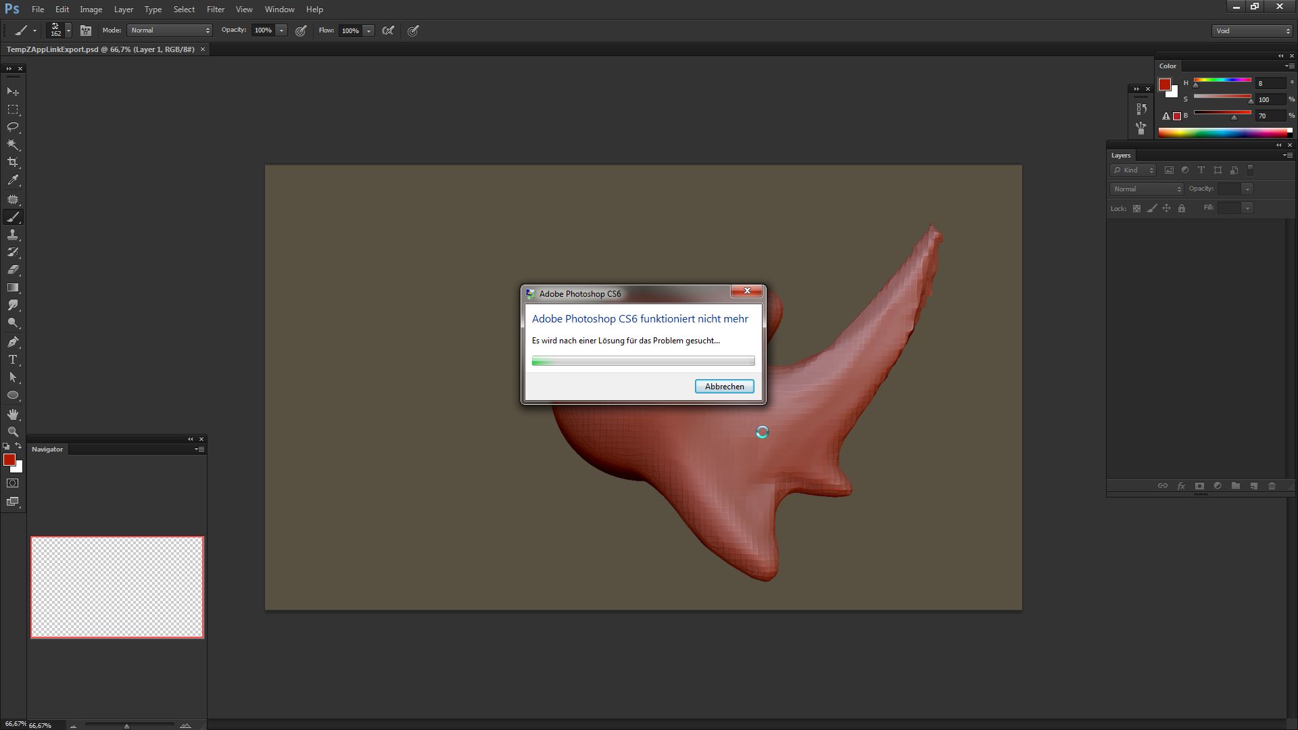
Task: Toggle Quick Mask mode icon
Action: pyautogui.click(x=13, y=483)
